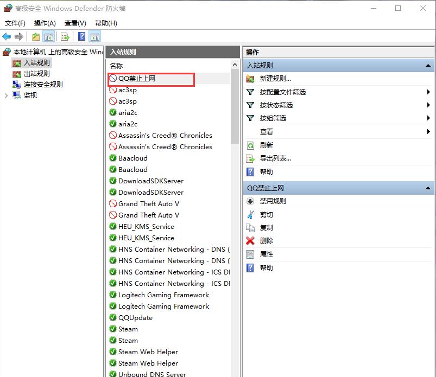Toggle the show/hide action pane icon
The height and width of the screenshot is (377, 436).
click(95, 36)
